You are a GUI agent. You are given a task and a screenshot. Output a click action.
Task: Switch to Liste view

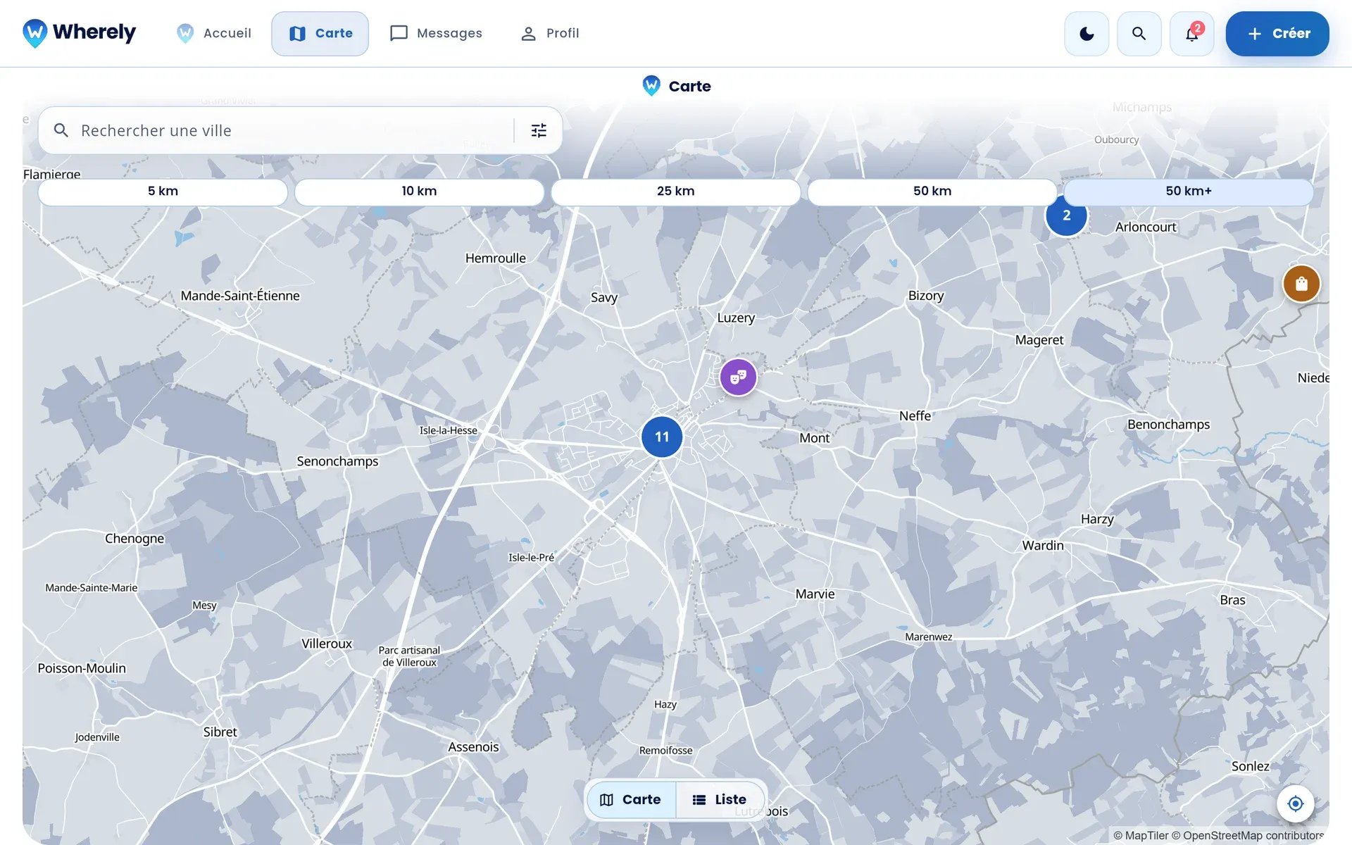click(x=720, y=799)
